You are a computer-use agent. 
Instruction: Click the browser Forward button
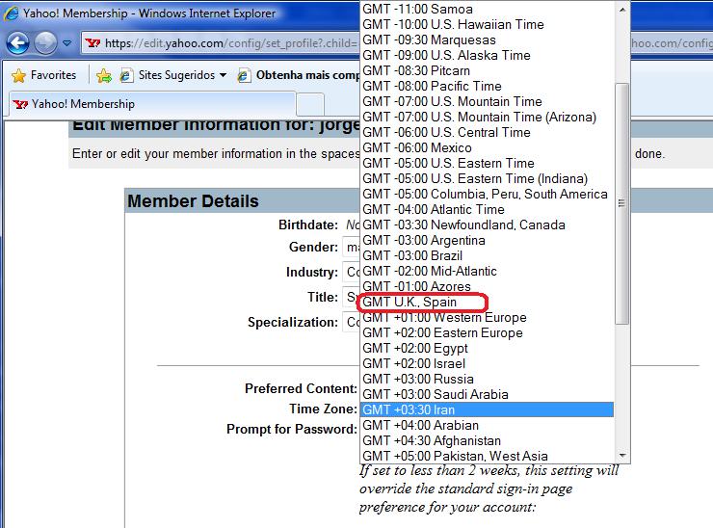point(44,43)
